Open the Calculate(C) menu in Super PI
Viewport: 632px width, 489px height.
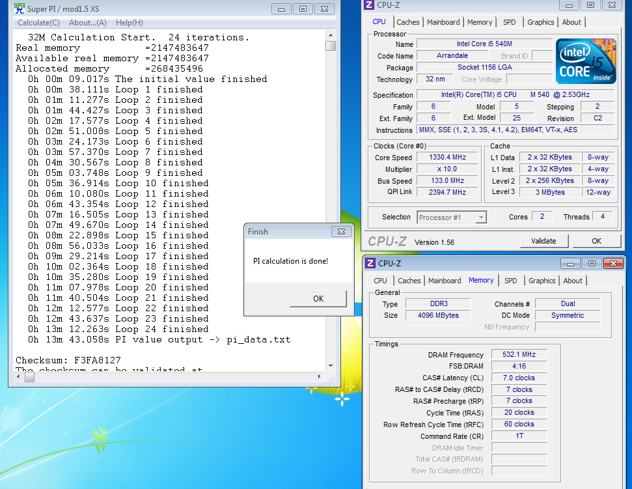click(38, 23)
